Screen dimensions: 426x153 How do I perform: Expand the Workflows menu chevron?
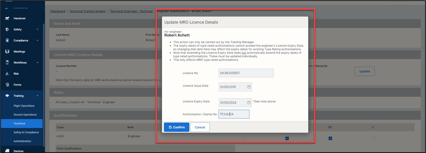(x=37, y=63)
